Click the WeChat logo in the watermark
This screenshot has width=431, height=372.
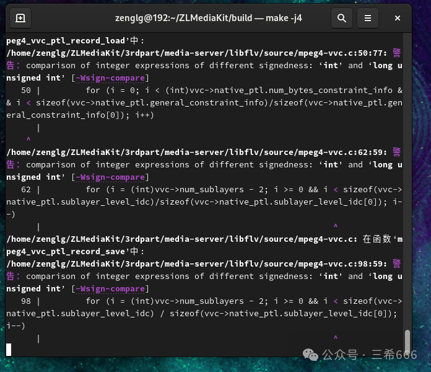309,354
